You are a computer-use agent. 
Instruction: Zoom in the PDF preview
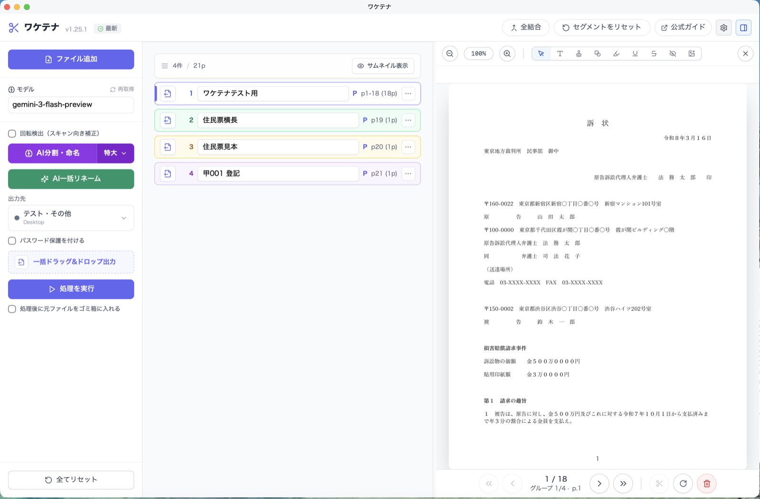point(507,54)
